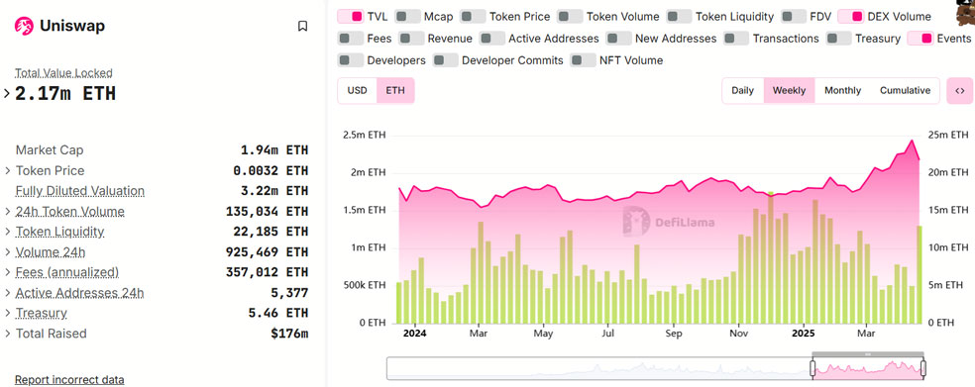Viewport: 975px width, 387px height.
Task: Click the Fully Diluted Valuation label
Action: (80, 191)
